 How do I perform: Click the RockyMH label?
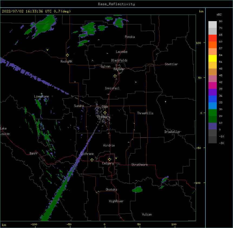[66, 61]
